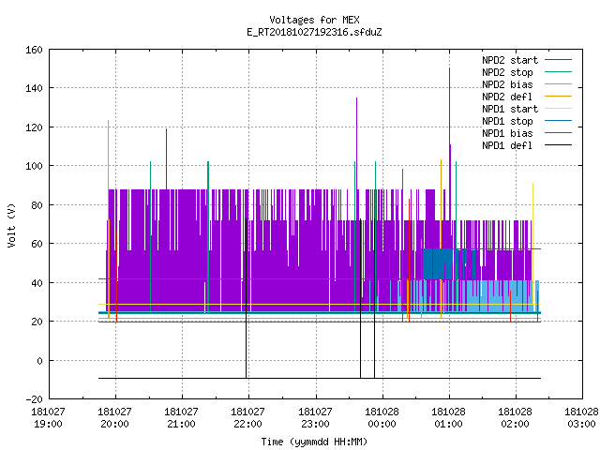The height and width of the screenshot is (450, 600).
Task: Click the y-axis tick value 120
Action: click(x=34, y=127)
